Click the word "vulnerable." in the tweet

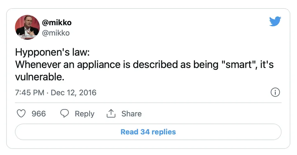tap(40, 77)
